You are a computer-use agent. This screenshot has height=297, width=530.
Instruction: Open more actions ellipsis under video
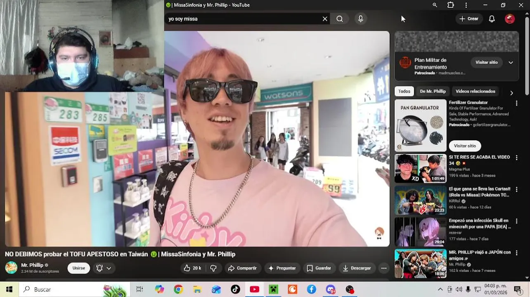click(x=384, y=268)
